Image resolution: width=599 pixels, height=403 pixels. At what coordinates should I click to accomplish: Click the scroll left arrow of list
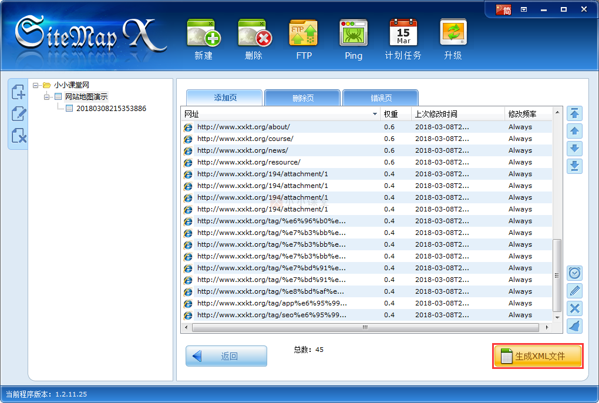tap(186, 327)
